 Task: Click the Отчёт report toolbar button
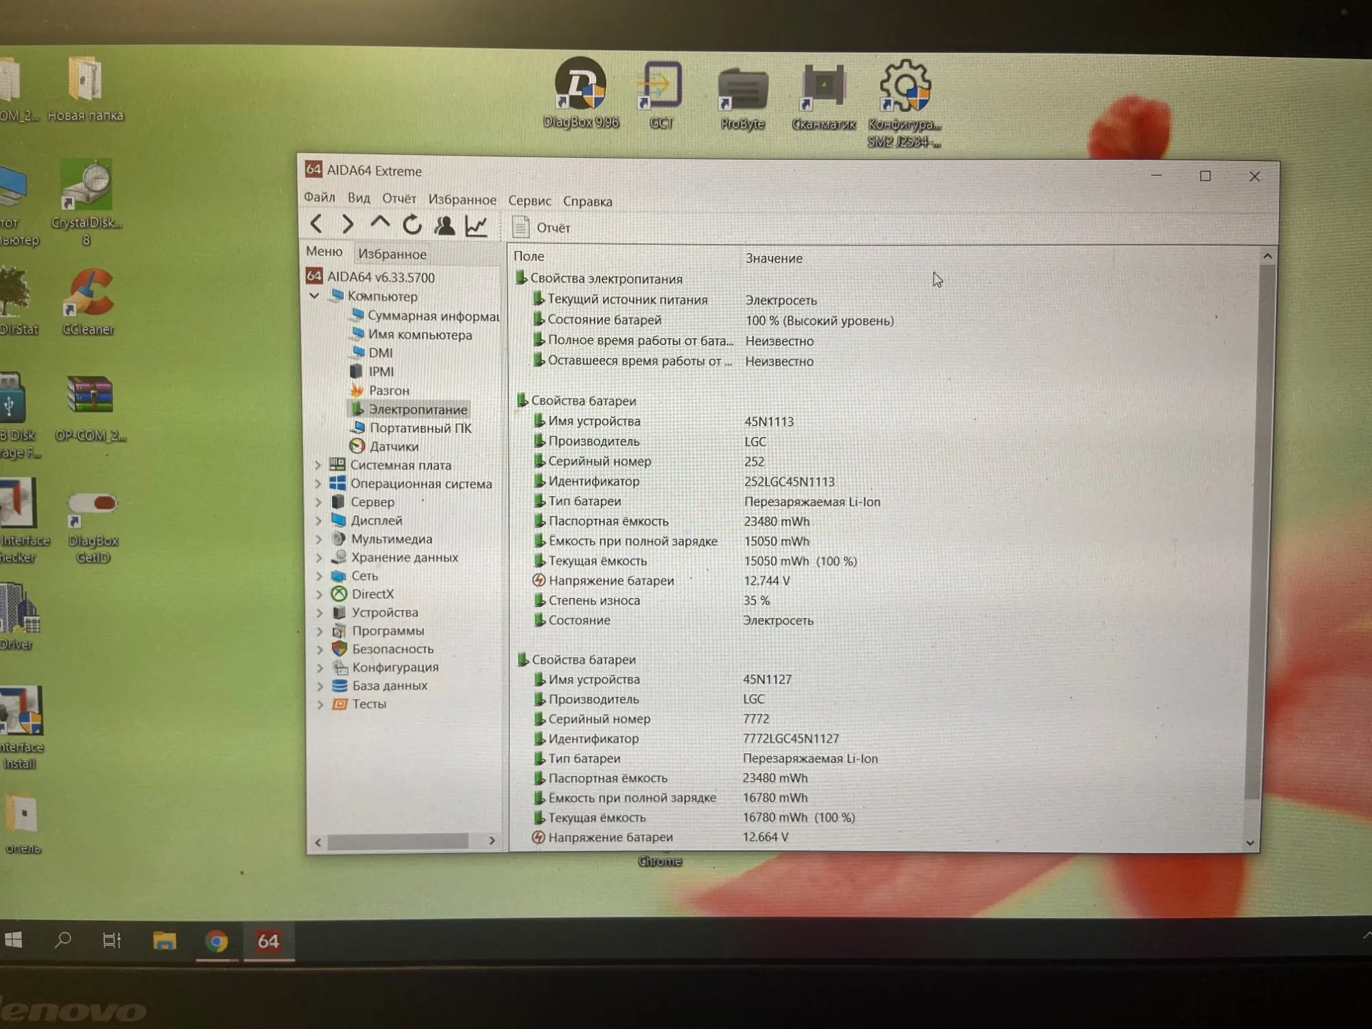point(542,228)
